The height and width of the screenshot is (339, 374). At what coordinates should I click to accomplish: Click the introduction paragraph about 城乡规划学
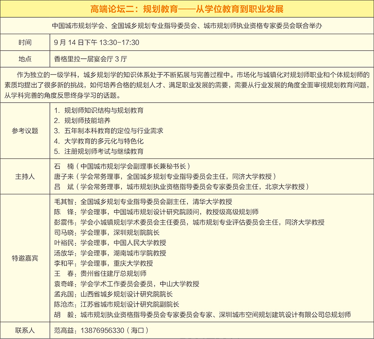coord(187,85)
